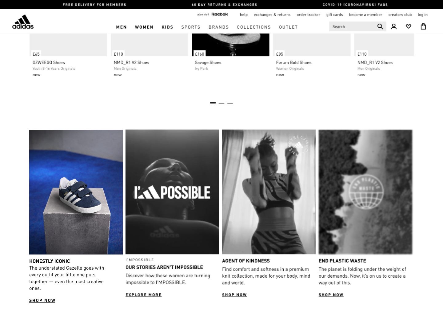Open the user profile icon
This screenshot has height=332, width=443.
tap(394, 27)
